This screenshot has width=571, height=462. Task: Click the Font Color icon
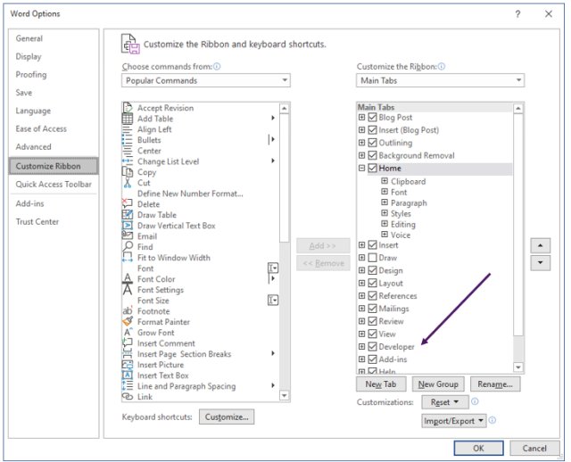(128, 279)
